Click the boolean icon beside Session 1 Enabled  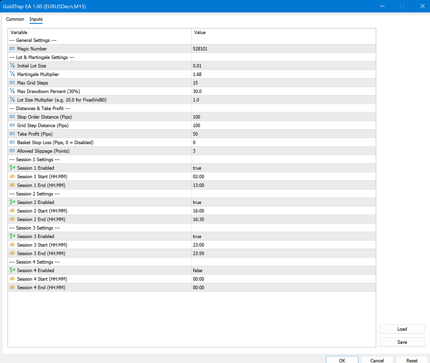12,168
